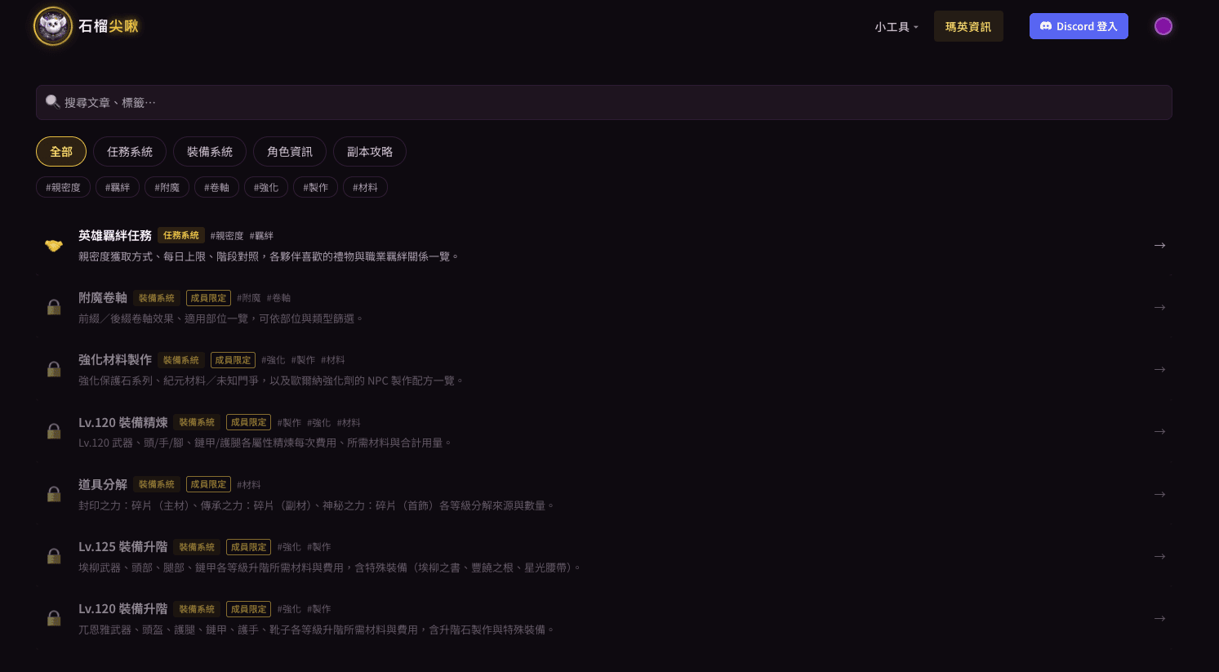Viewport: 1219px width, 672px height.
Task: Click the arrow on Lv.120 裝備升階 row
Action: [1159, 618]
